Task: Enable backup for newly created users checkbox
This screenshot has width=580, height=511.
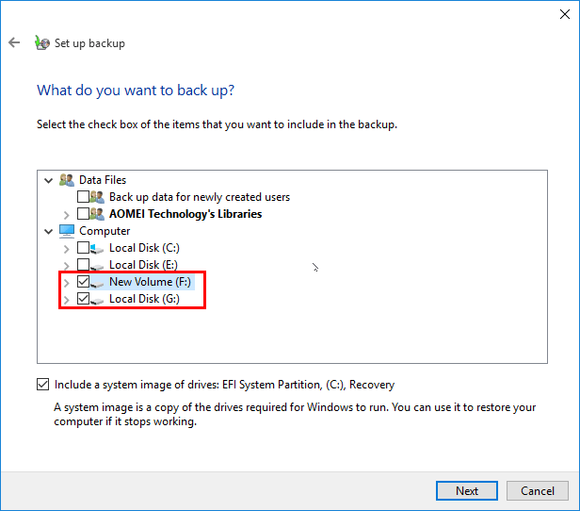Action: point(83,197)
